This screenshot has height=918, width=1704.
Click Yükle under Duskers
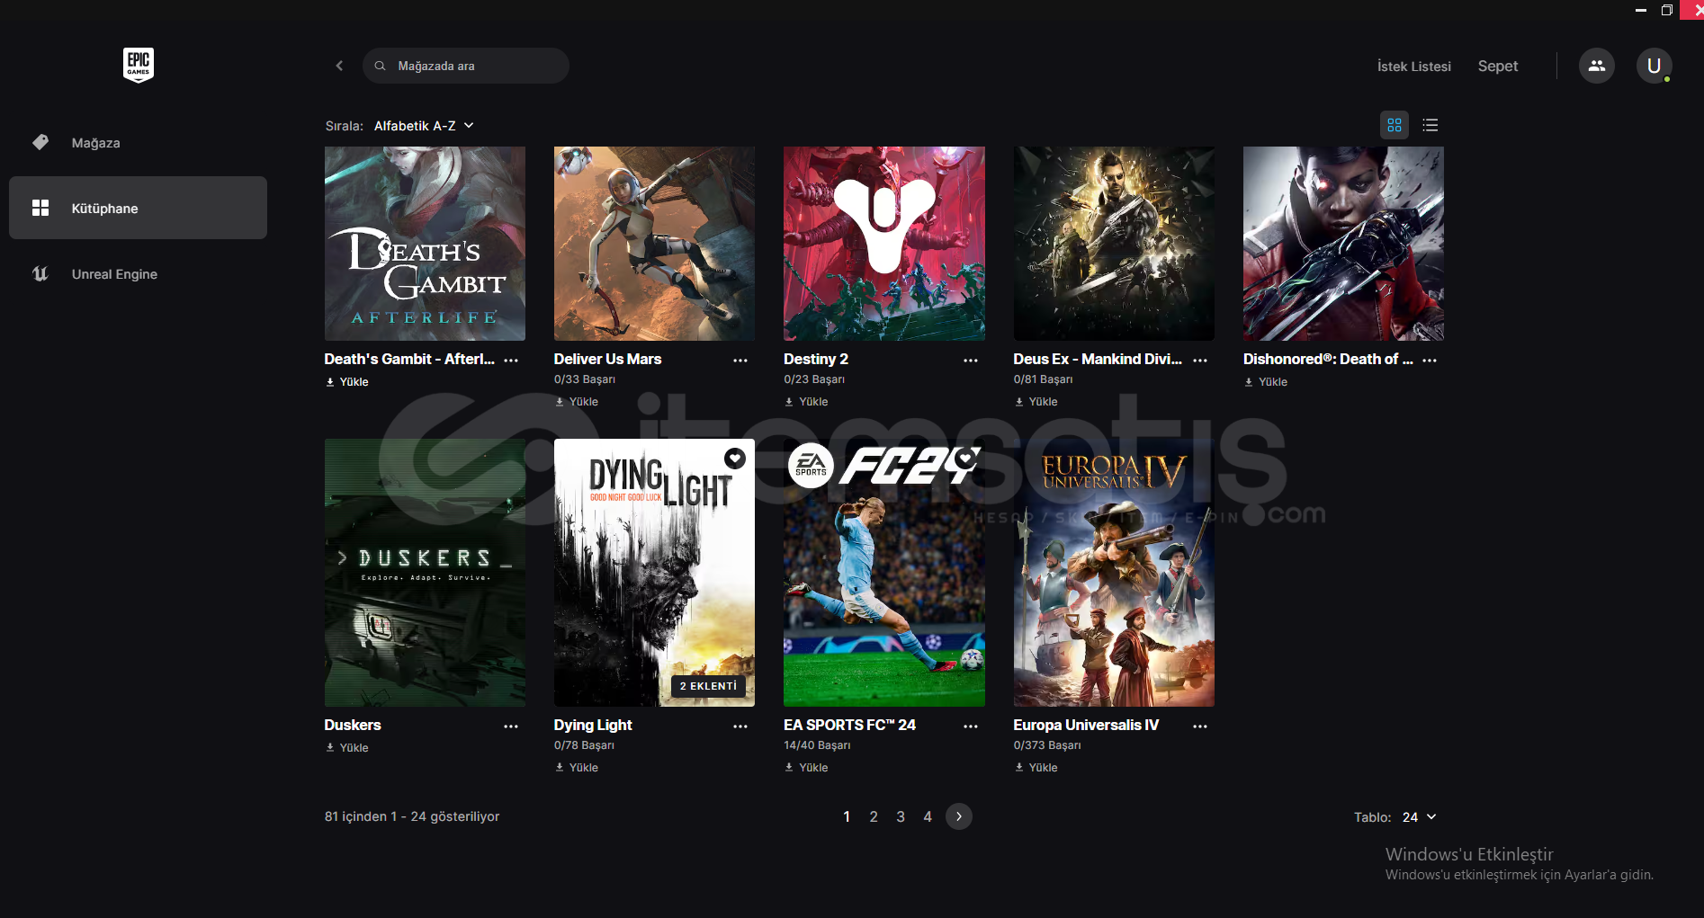[x=347, y=748]
